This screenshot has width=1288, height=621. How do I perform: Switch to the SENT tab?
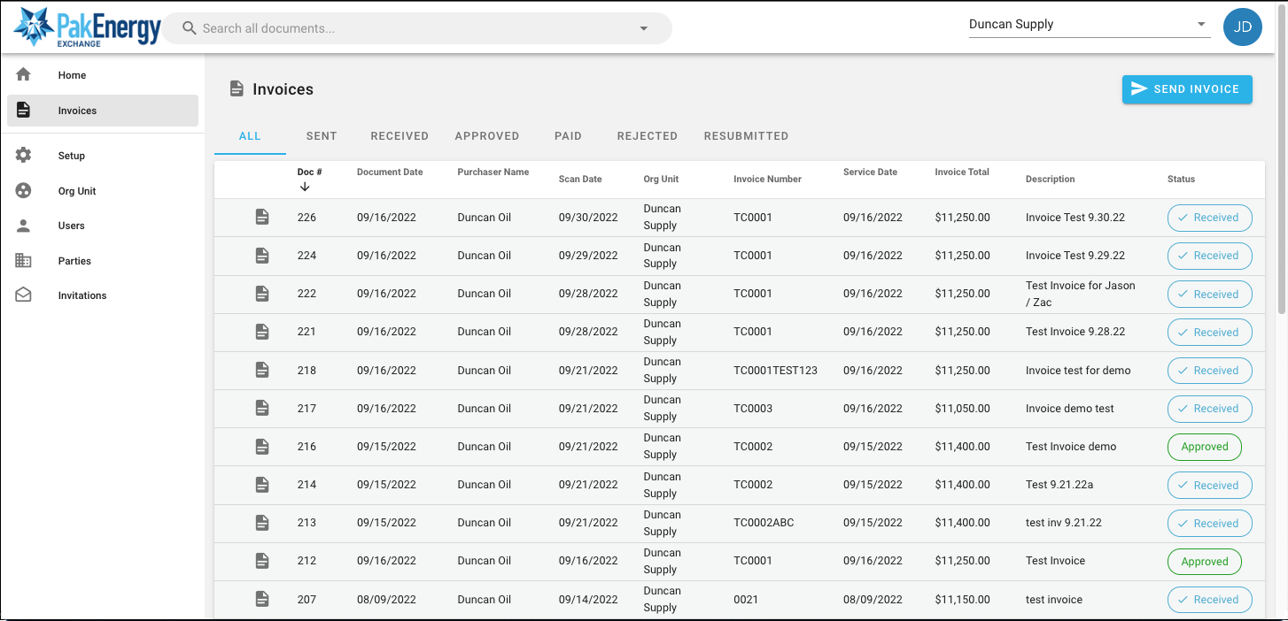322,136
